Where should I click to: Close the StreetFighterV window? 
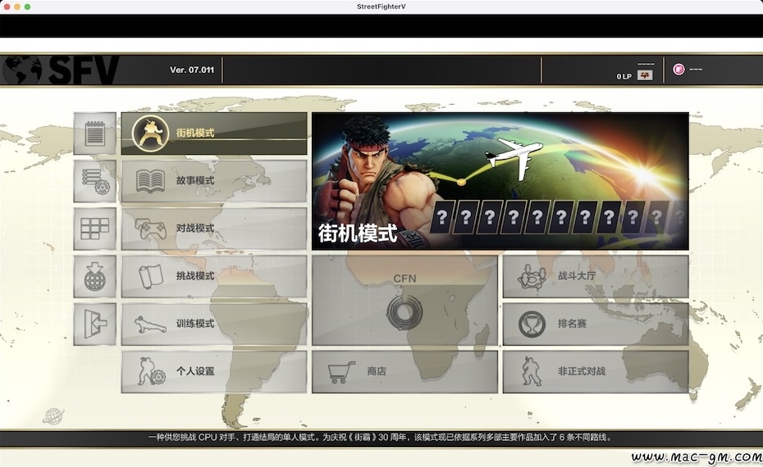click(7, 7)
